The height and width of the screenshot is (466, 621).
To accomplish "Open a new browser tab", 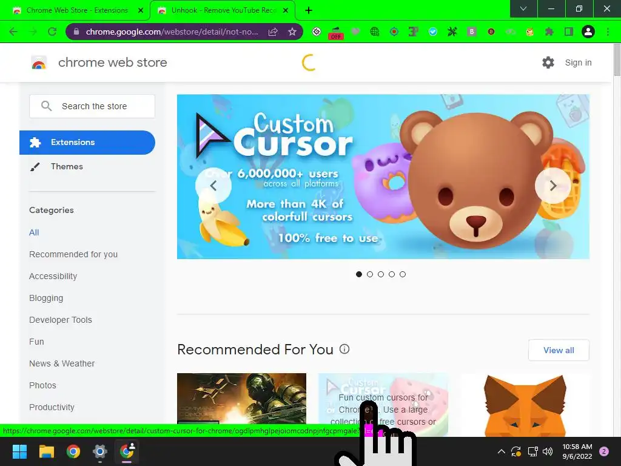I will point(309,11).
